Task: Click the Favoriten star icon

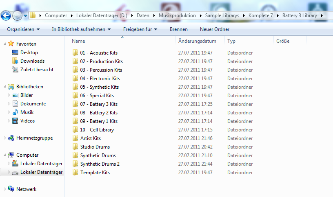Action: [x=11, y=44]
